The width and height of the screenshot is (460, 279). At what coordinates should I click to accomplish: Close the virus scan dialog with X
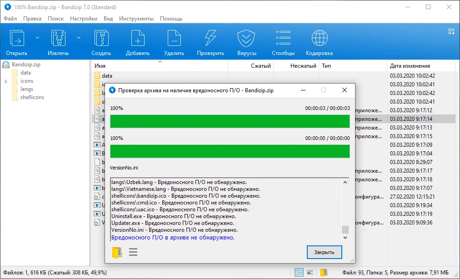[x=345, y=90]
